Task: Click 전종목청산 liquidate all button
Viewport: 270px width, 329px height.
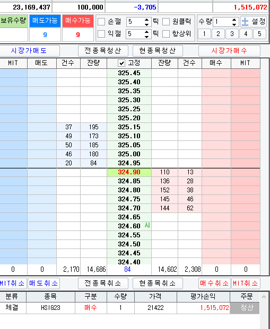Action: (103, 51)
